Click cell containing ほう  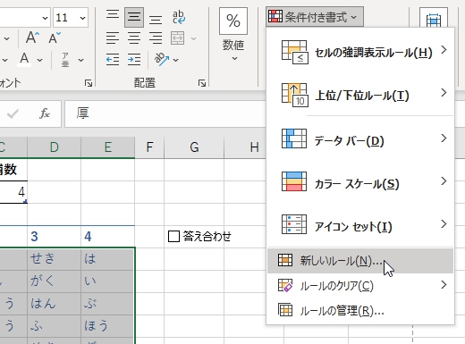click(108, 326)
